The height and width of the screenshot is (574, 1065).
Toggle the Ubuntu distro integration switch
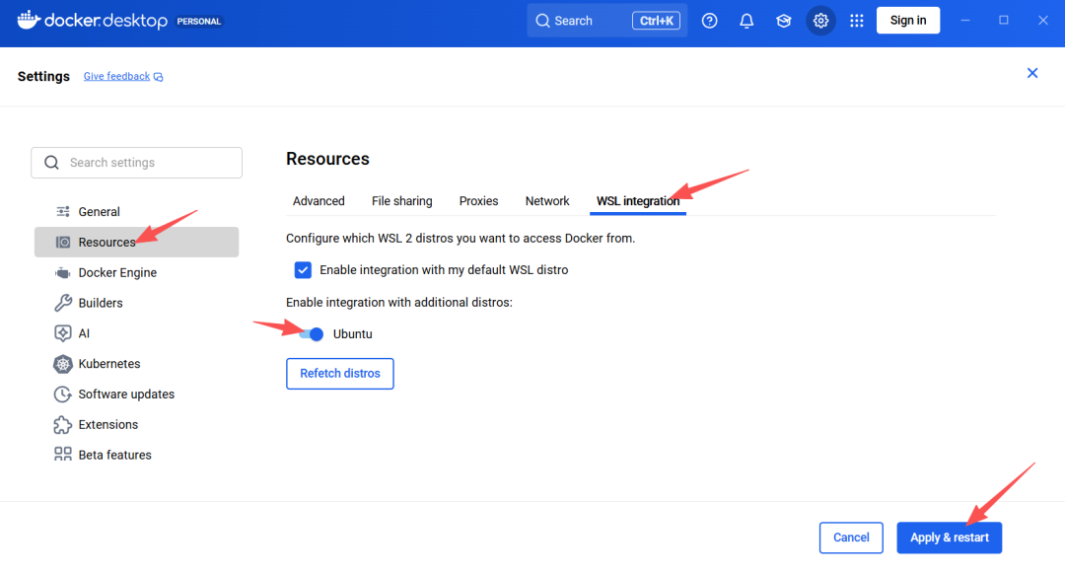[312, 334]
